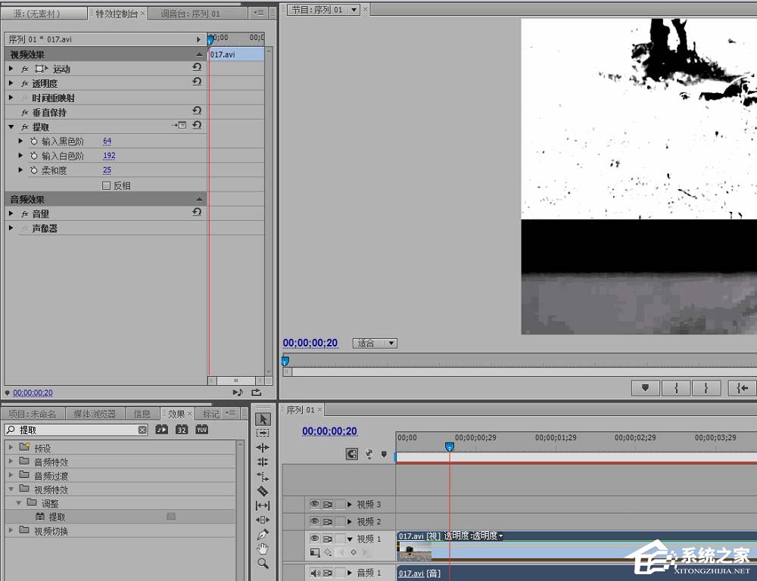Click the YUV effects filter icon
Image resolution: width=757 pixels, height=581 pixels.
point(201,430)
